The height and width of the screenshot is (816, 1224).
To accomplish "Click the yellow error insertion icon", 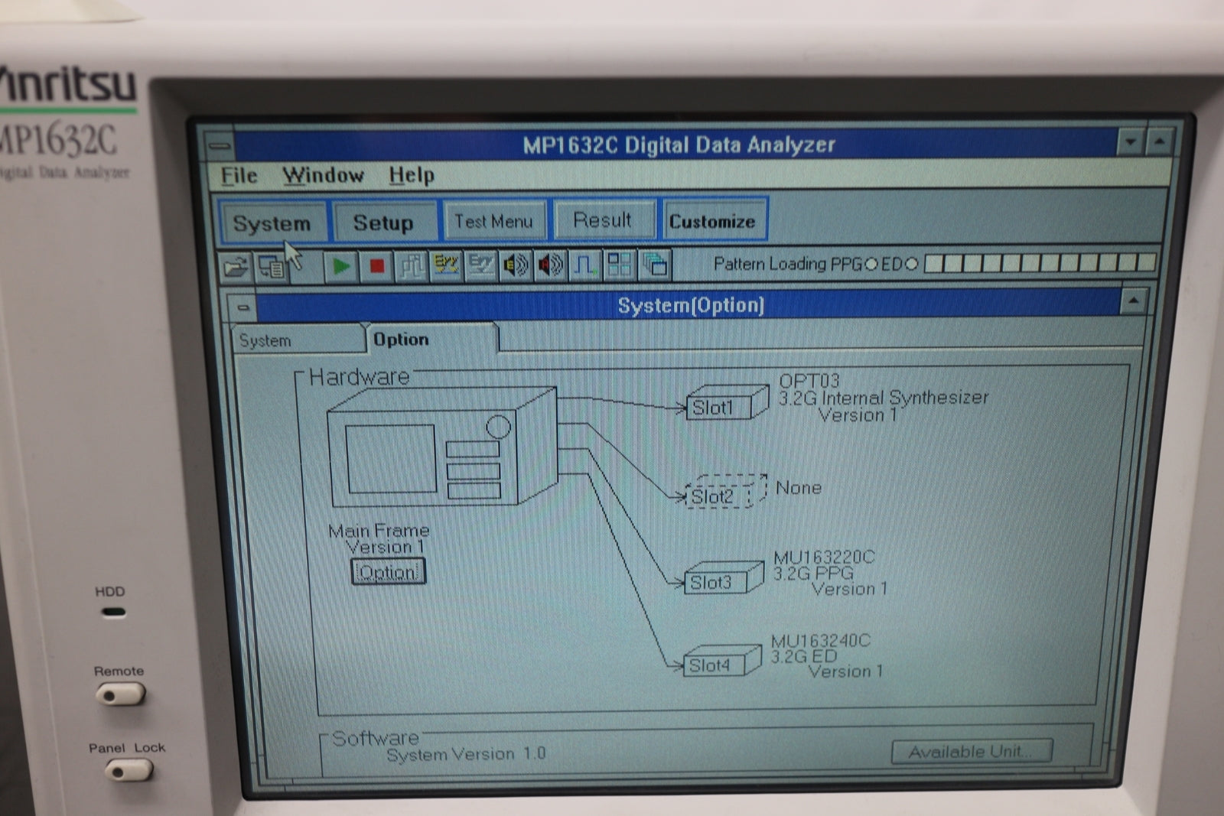I will (446, 266).
